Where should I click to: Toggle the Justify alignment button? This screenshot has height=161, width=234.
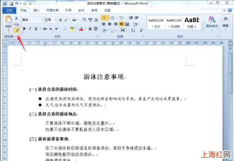tap(122, 24)
